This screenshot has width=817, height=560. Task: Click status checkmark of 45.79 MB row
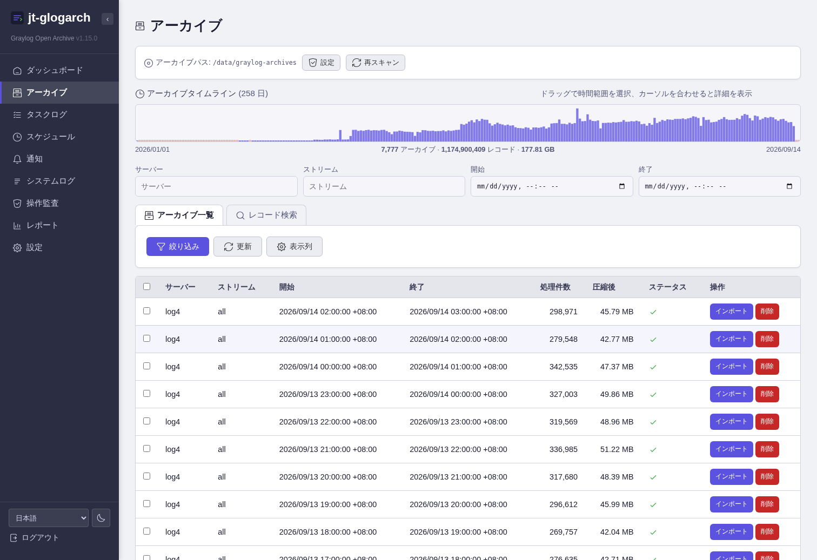[653, 312]
